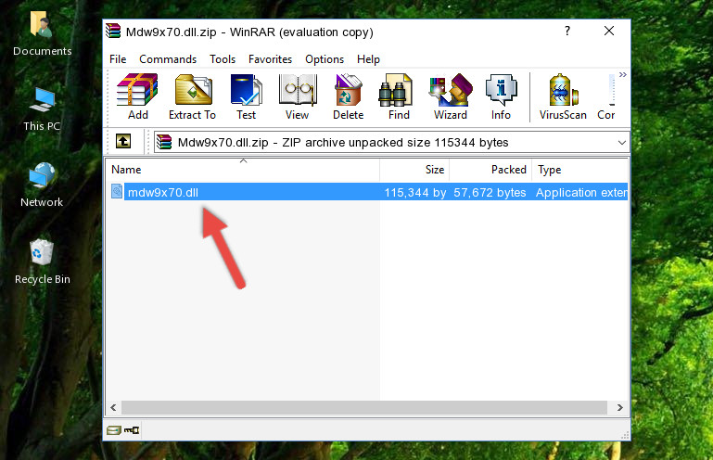
Task: Click the horizontal scrollbar right arrow
Action: click(619, 408)
